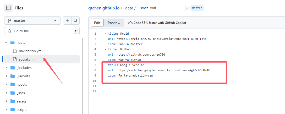
Task: Click the add file plus icon
Action: pos(67,20)
